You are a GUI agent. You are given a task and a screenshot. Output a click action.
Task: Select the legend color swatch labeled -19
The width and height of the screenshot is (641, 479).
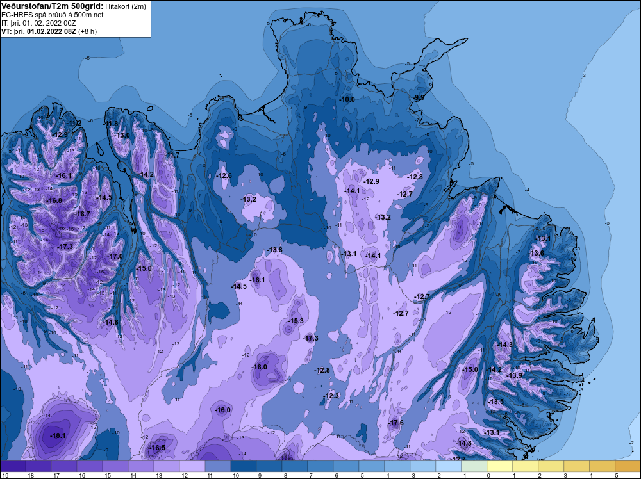click(13, 466)
